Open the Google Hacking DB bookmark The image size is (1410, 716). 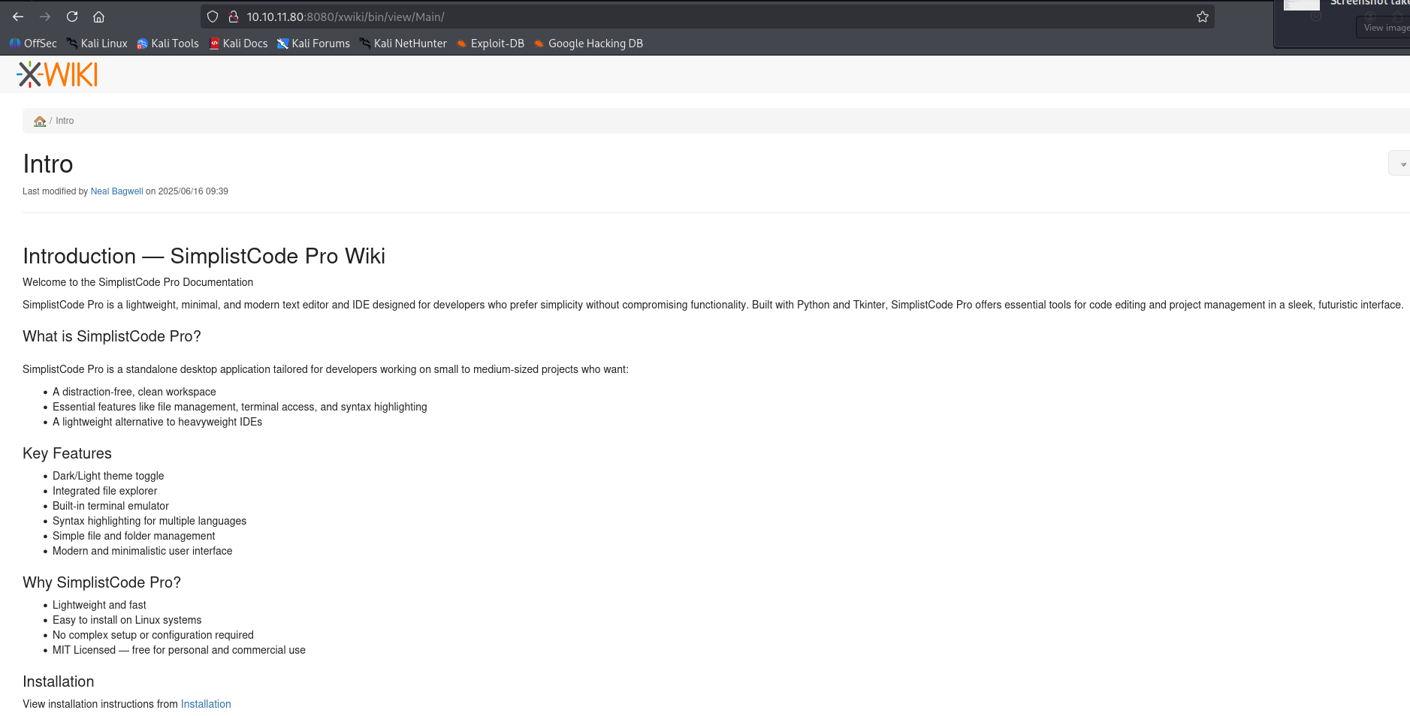[588, 44]
